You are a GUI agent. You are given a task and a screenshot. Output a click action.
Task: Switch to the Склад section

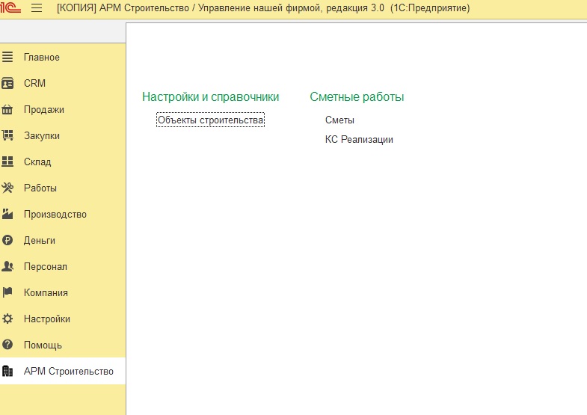point(37,162)
